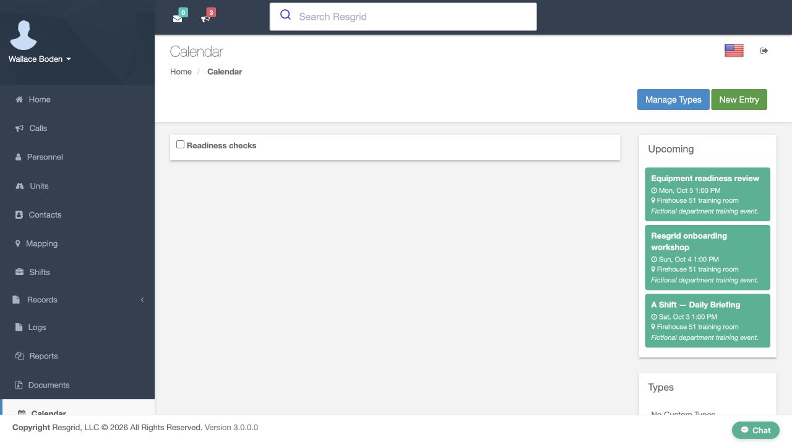The height and width of the screenshot is (445, 792).
Task: Open the A Shift — Daily Briefing event
Action: click(707, 321)
